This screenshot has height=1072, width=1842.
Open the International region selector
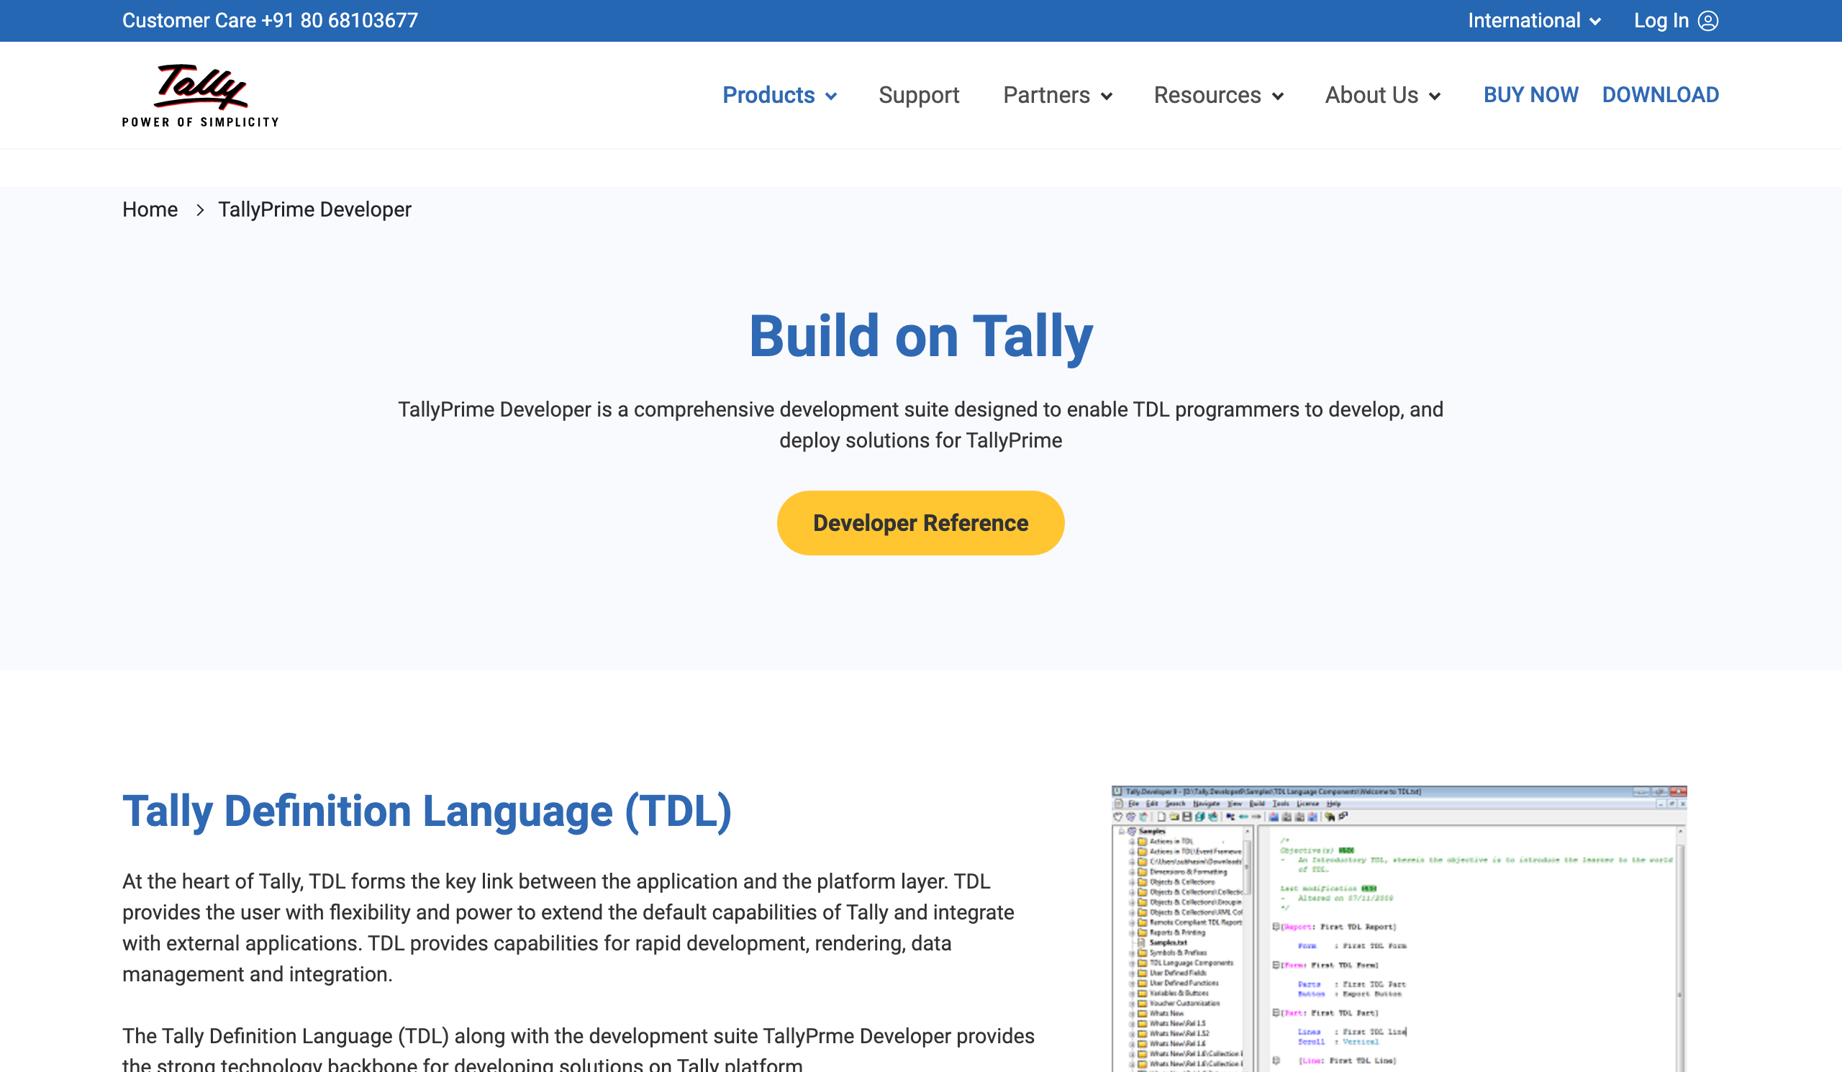click(1534, 20)
